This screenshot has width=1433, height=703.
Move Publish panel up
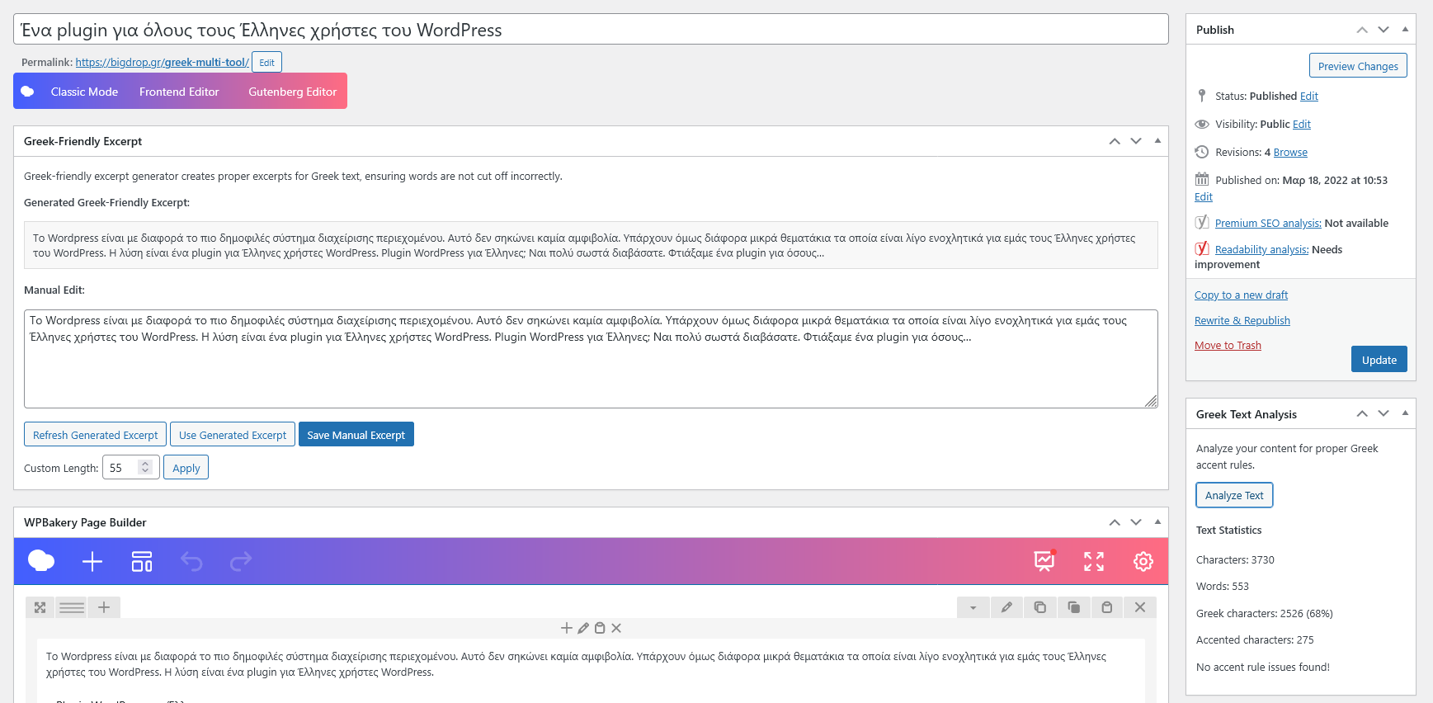[x=1362, y=30]
